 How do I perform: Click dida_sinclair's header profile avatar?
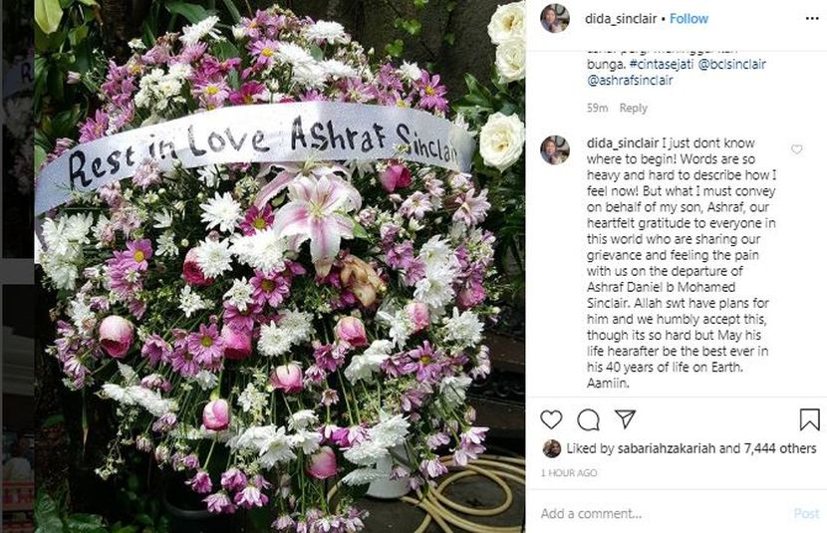coord(555,19)
